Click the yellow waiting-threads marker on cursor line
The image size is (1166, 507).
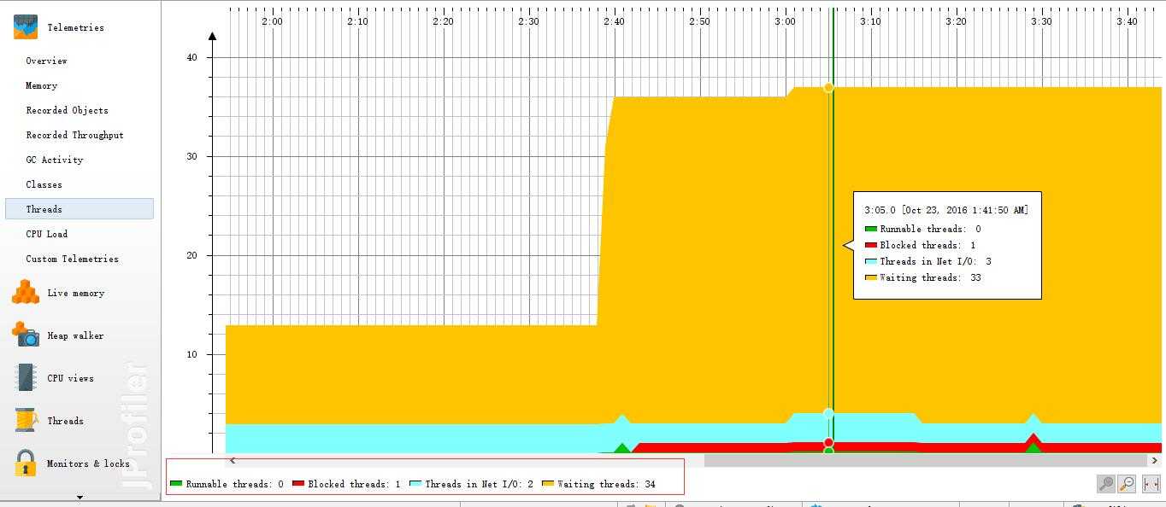coord(828,87)
